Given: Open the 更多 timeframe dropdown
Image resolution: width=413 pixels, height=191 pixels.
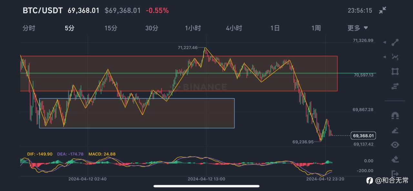Looking at the screenshot, I should pyautogui.click(x=358, y=28).
